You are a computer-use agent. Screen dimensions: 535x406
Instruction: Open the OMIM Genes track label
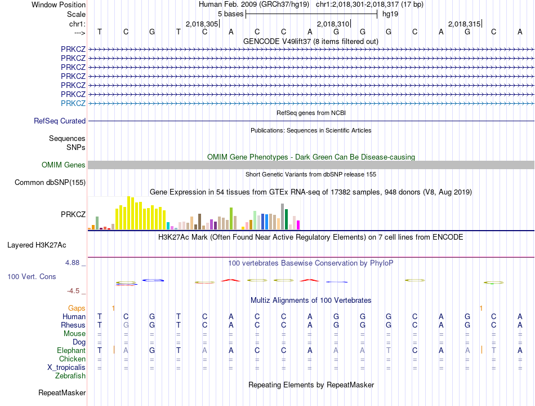pos(64,165)
